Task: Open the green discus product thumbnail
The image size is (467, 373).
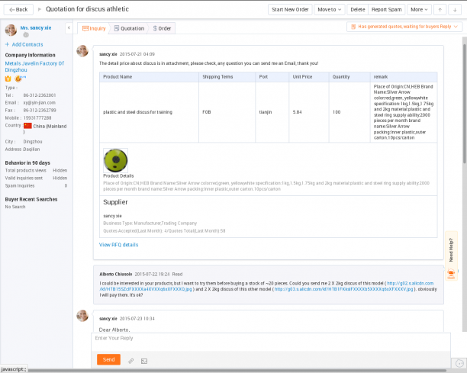Action: click(x=115, y=160)
